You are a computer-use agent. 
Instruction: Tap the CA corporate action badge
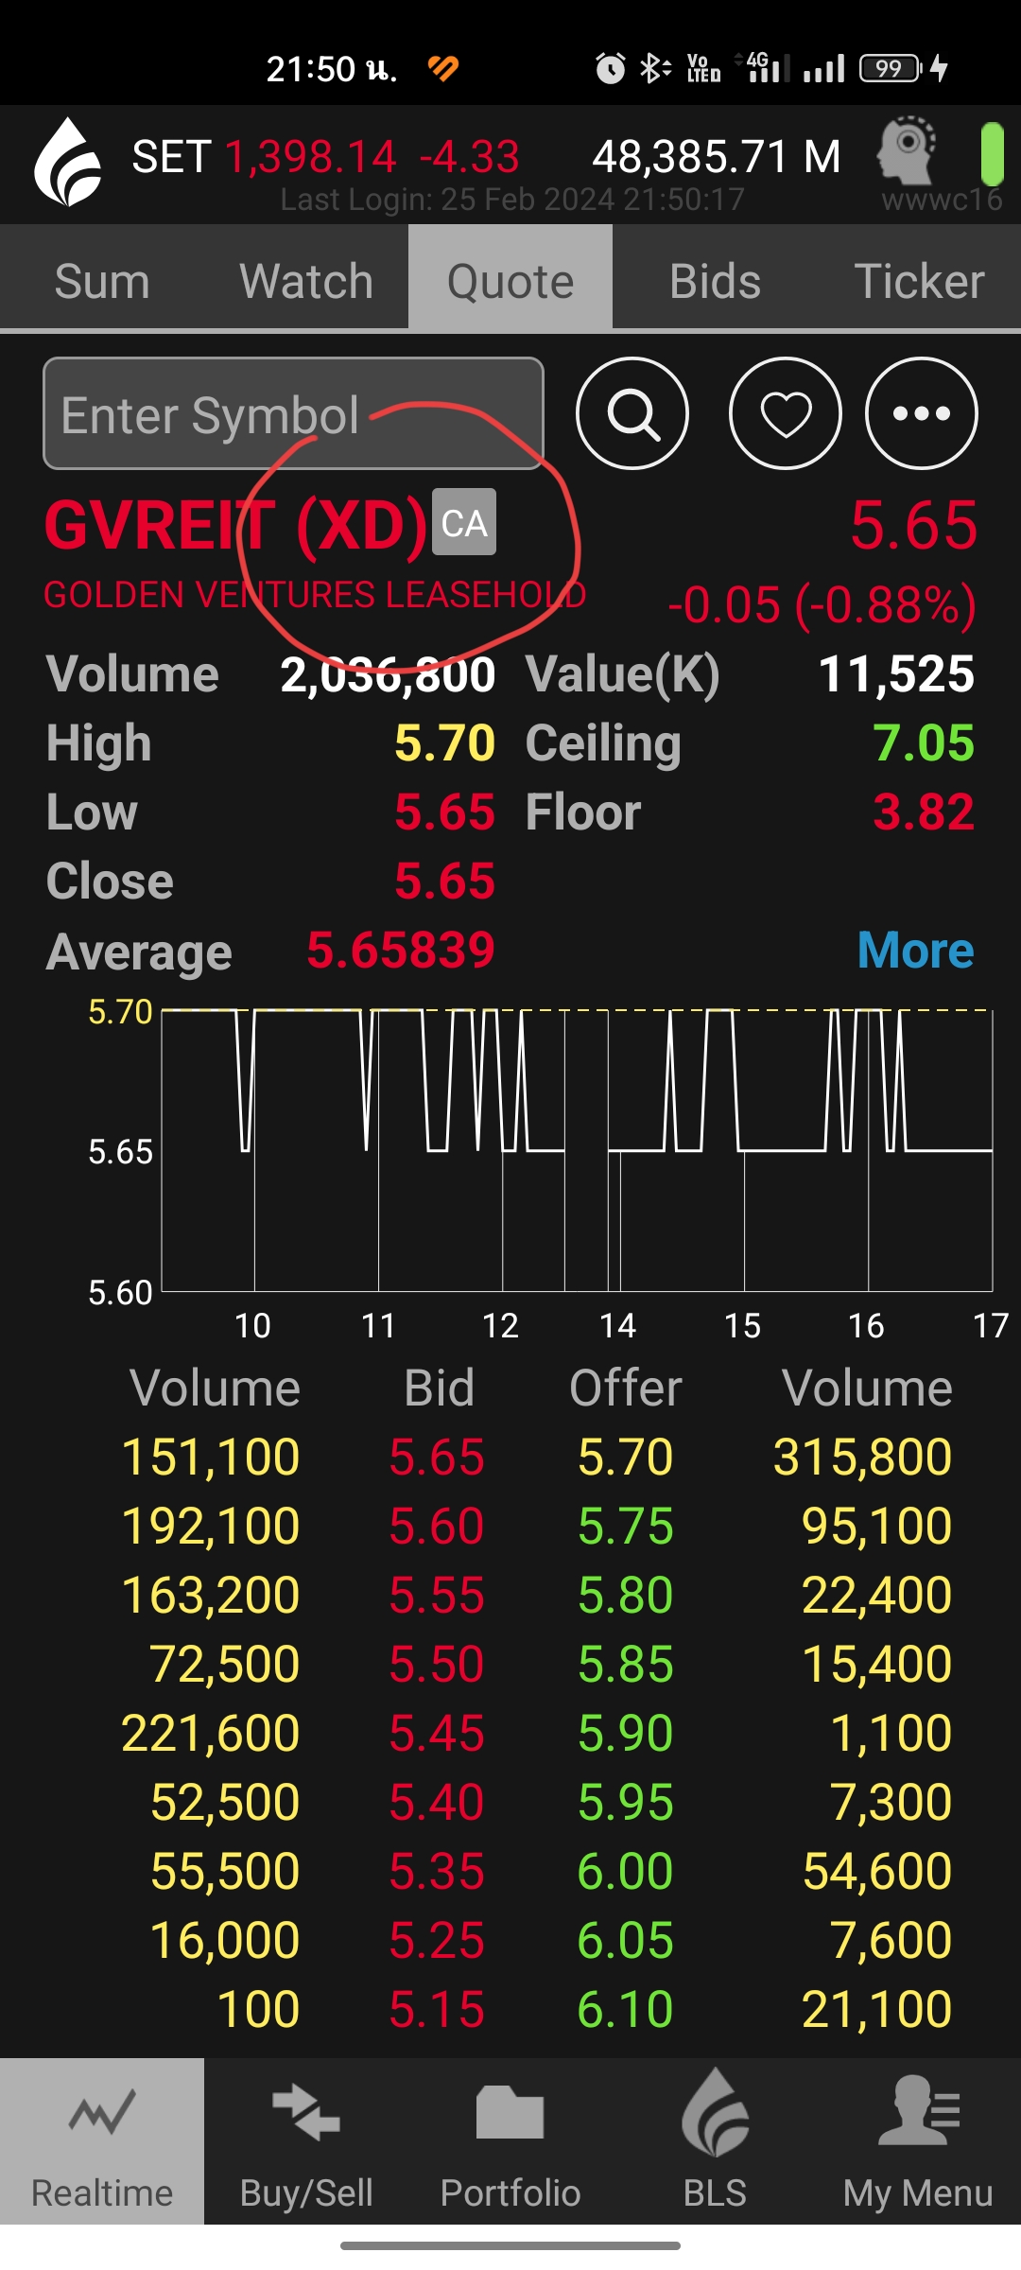464,522
